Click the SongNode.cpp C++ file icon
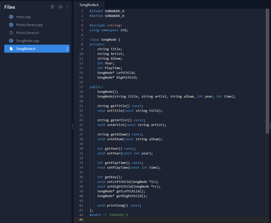The width and height of the screenshot is (271, 223). click(x=11, y=41)
